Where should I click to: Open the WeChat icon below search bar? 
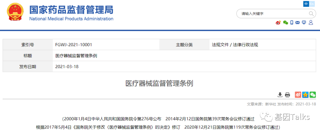coord(285,23)
